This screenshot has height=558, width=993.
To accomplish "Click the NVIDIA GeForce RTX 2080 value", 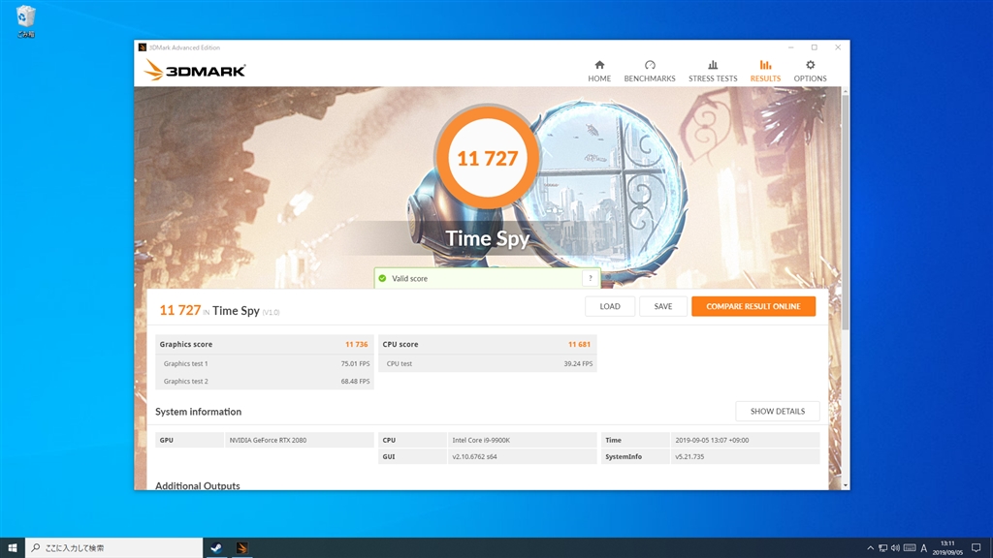I will click(x=268, y=440).
